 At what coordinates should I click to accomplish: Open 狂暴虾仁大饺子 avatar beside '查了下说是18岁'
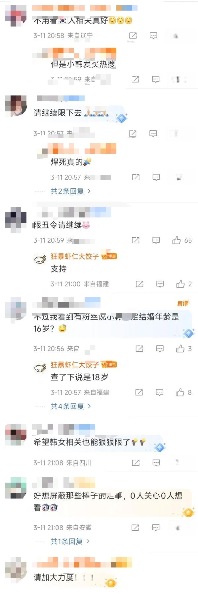40,368
